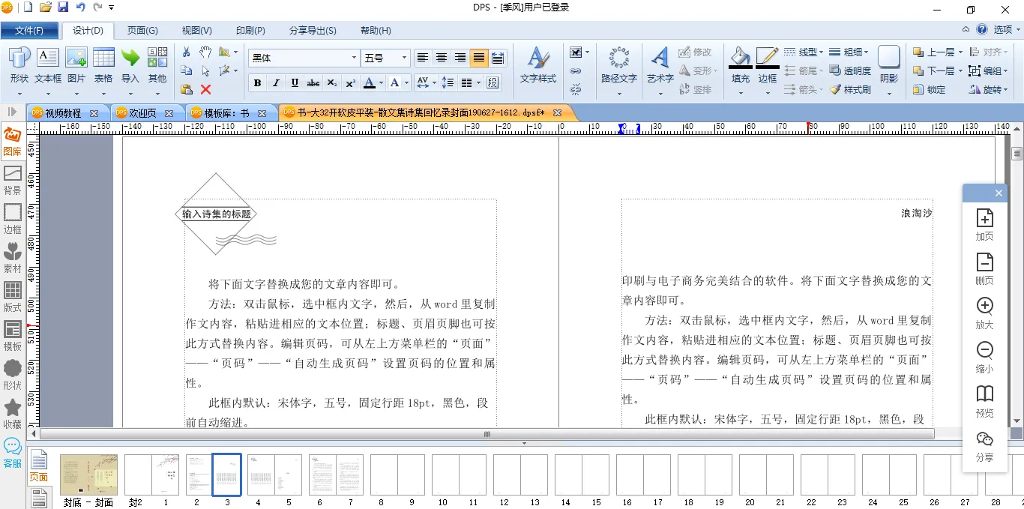Expand the 五号 font size dropdown
This screenshot has height=509, width=1024.
coord(404,58)
